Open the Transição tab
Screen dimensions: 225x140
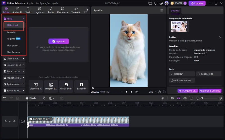pos(76,10)
